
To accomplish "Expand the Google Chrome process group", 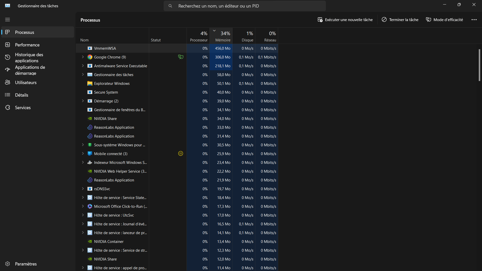I will pos(83,57).
